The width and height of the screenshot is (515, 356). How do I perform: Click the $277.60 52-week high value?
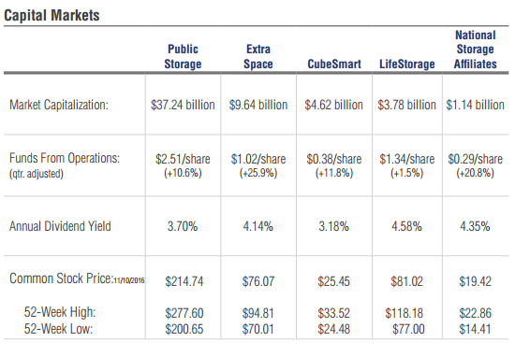(x=184, y=313)
